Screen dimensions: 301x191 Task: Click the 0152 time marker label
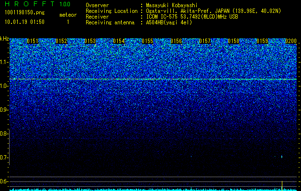pyautogui.click(x=61, y=41)
